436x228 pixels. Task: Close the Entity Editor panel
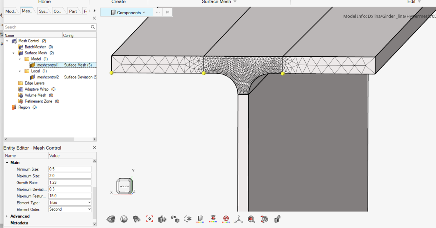click(x=94, y=148)
